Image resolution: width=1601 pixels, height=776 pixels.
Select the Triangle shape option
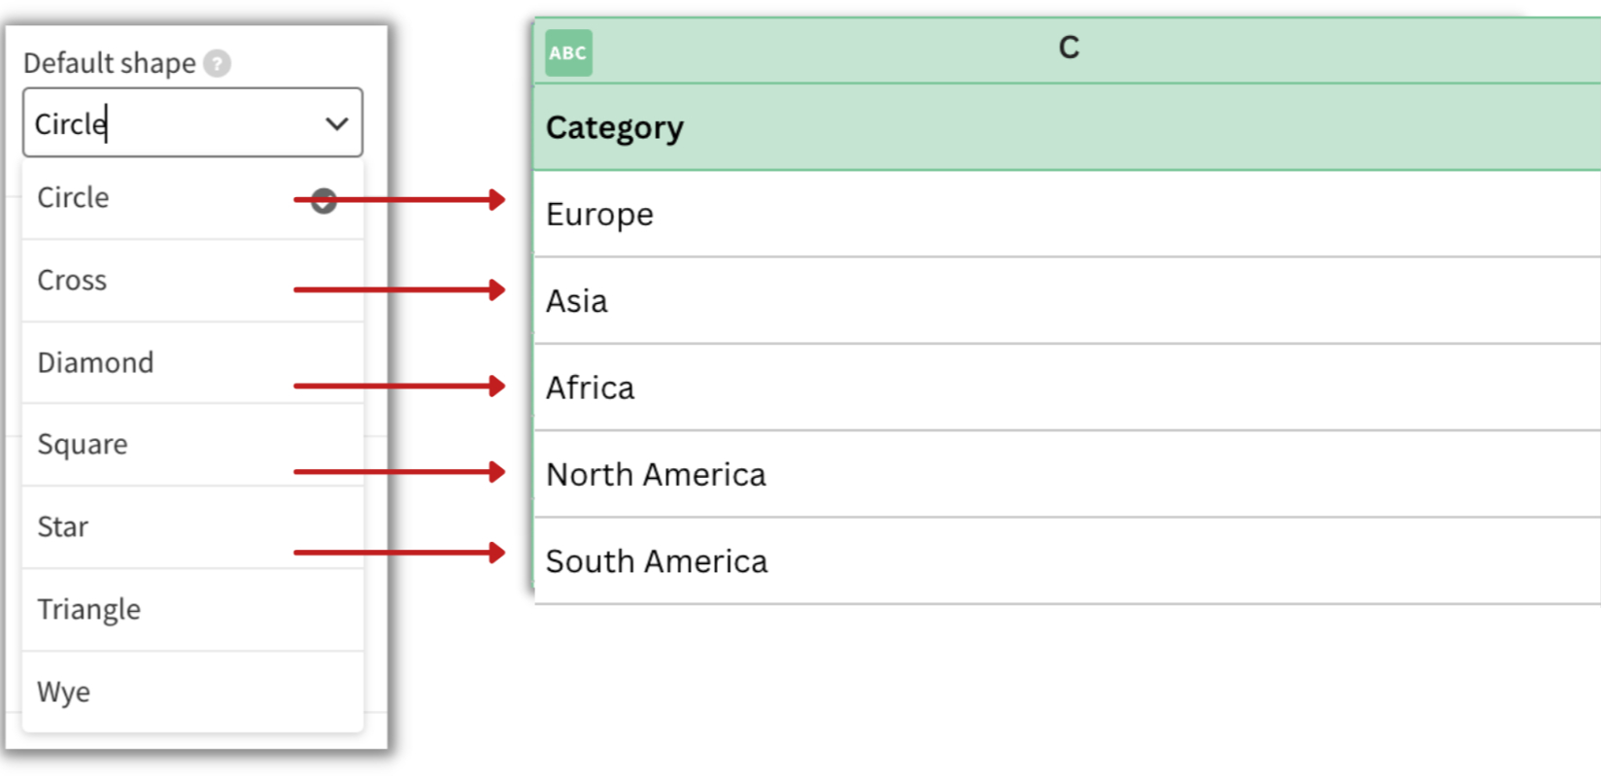pos(89,610)
